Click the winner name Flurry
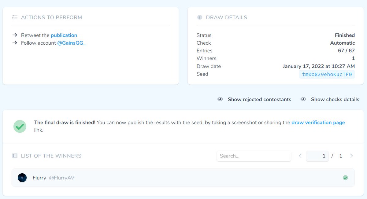 39,178
